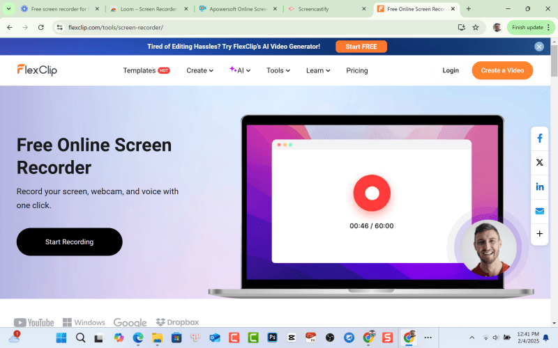Switch to the Screencastify tab
The width and height of the screenshot is (558, 348).
tap(322, 9)
